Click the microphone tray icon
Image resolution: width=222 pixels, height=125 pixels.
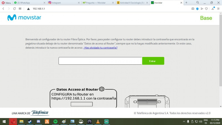coord(188,122)
